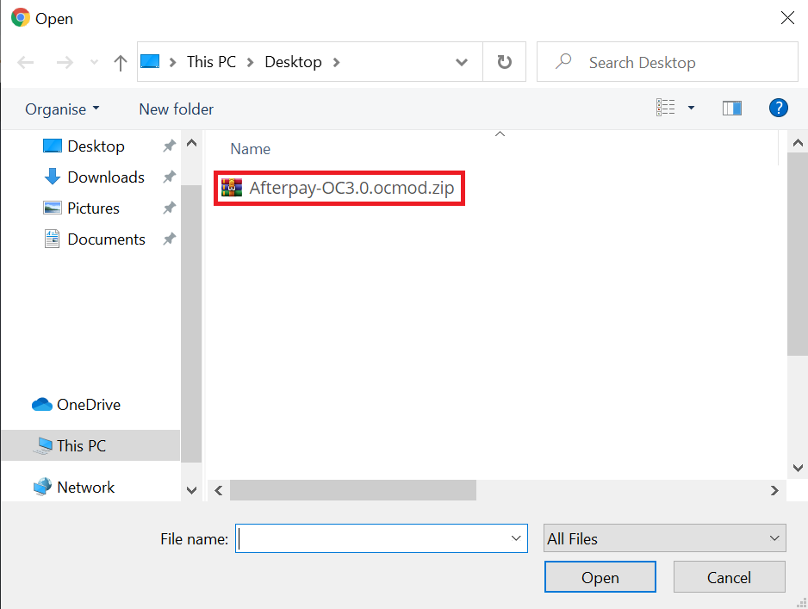Screen dimensions: 808x609
Task: Go up one folder level
Action: pos(120,62)
